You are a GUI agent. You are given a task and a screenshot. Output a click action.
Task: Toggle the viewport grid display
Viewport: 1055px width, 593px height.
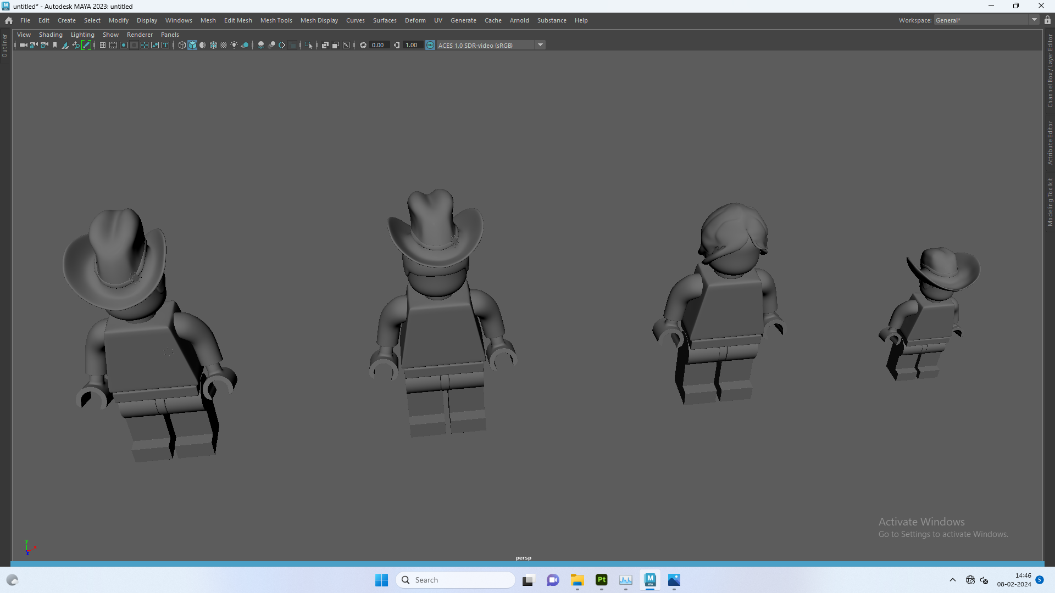click(103, 45)
